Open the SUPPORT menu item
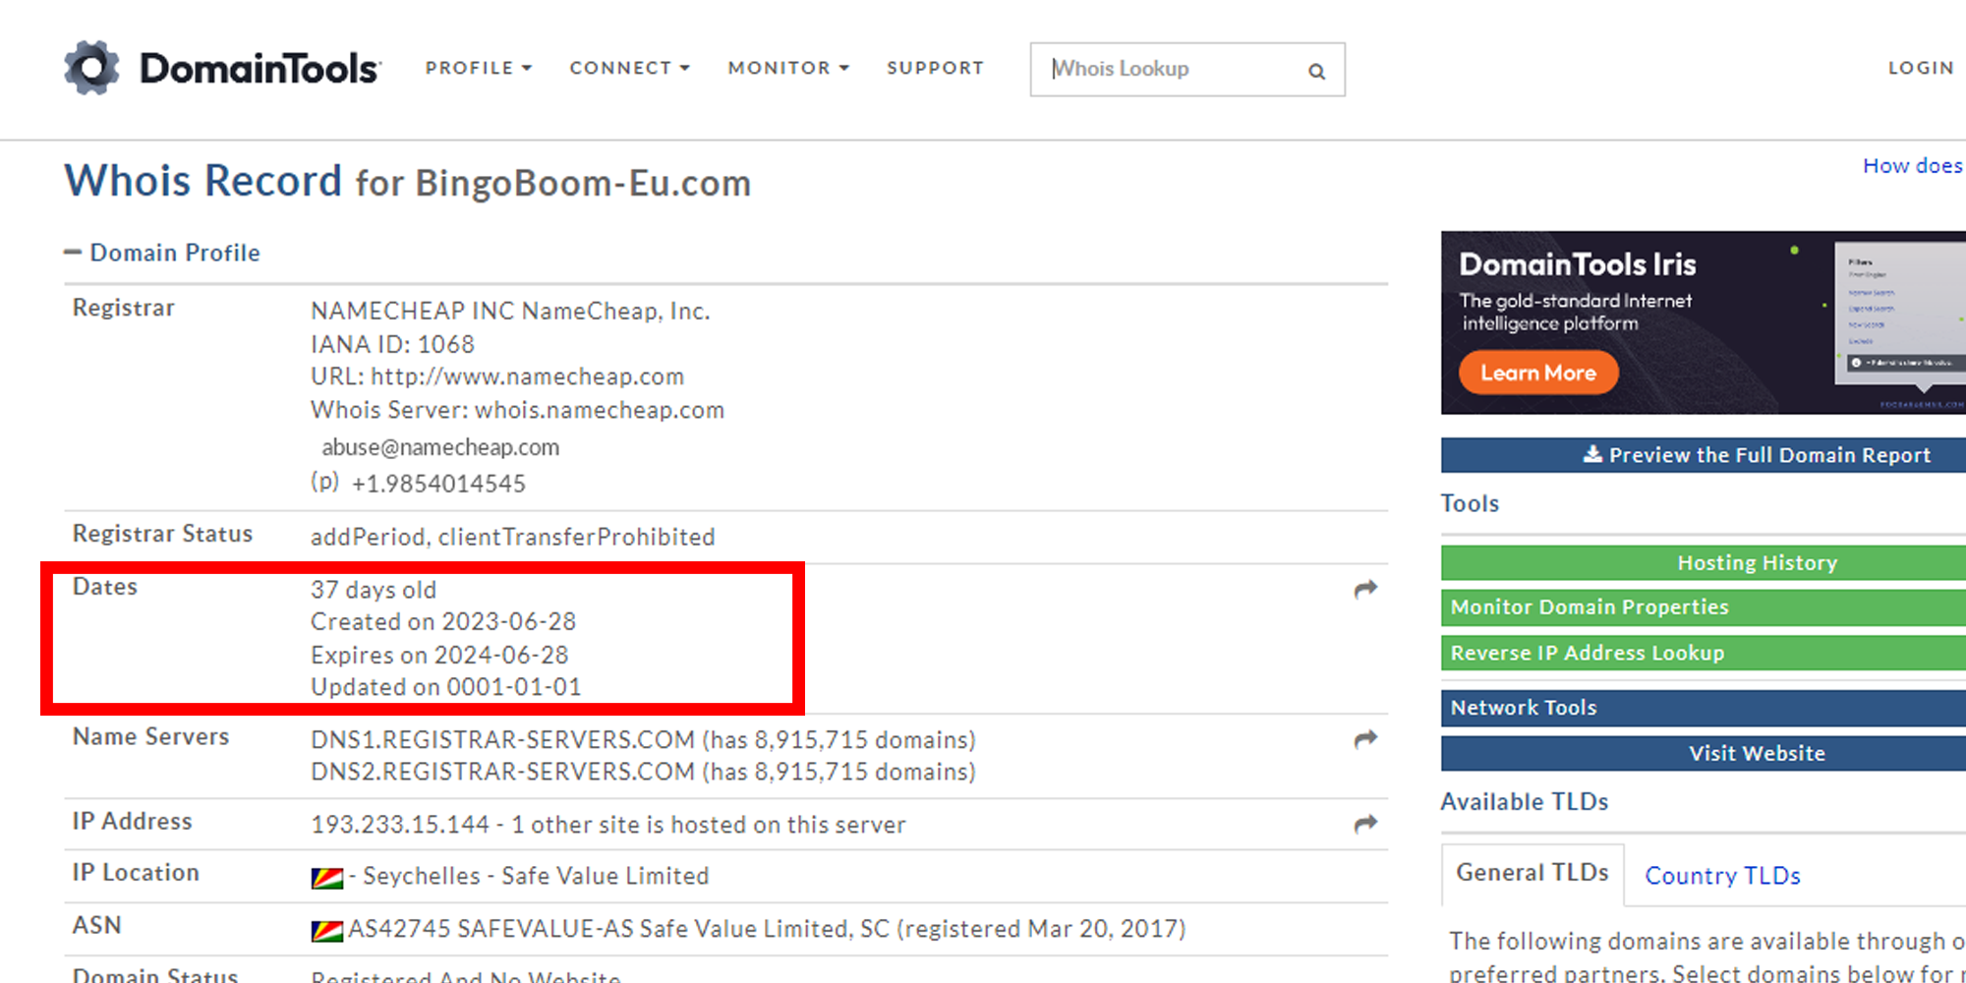Viewport: 1966px width, 983px height. point(935,68)
